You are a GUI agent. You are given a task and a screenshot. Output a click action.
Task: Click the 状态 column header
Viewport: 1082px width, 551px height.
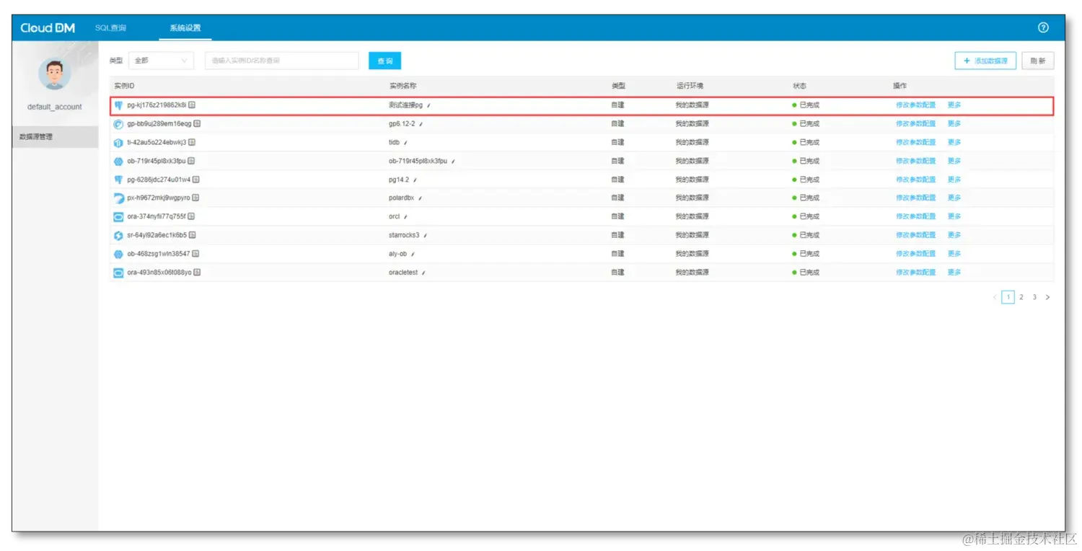(799, 86)
